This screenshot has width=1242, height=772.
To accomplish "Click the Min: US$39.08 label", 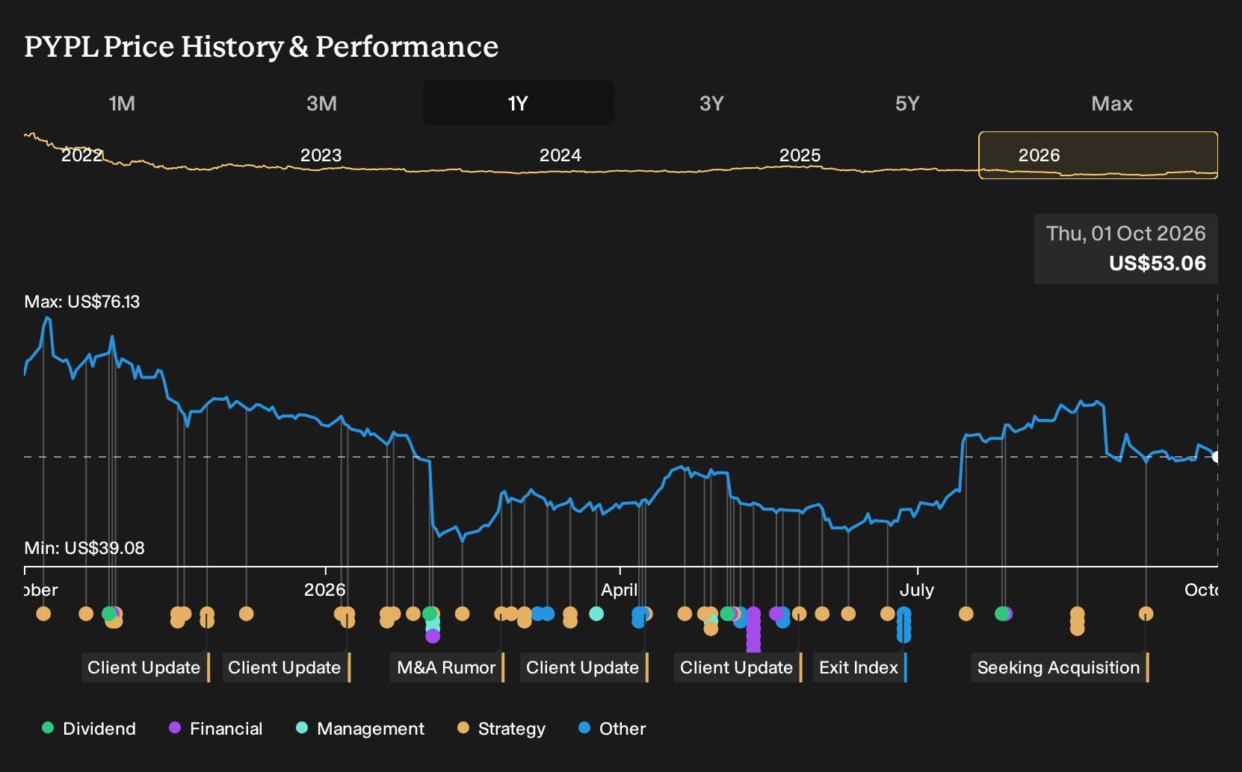I will (84, 548).
